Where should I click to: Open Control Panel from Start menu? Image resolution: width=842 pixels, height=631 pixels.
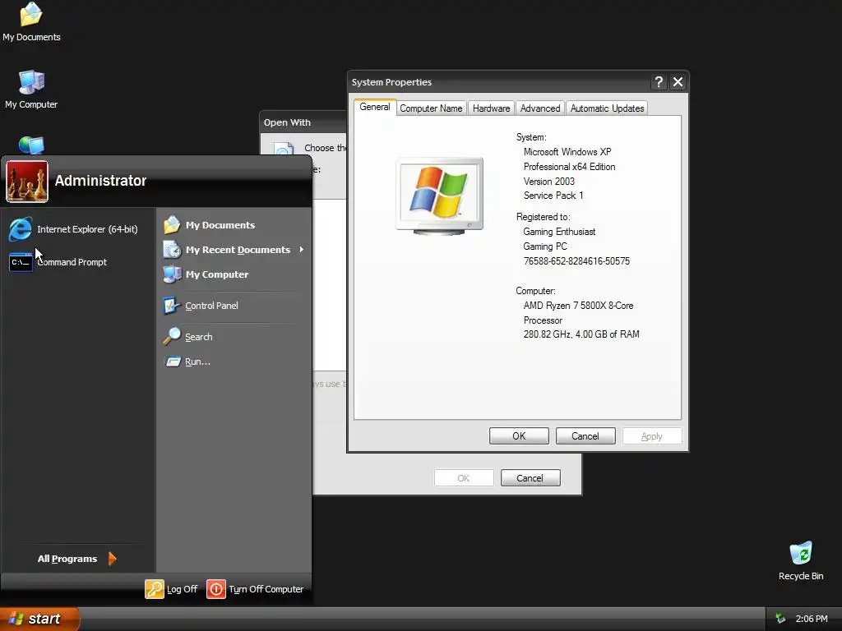pyautogui.click(x=201, y=306)
